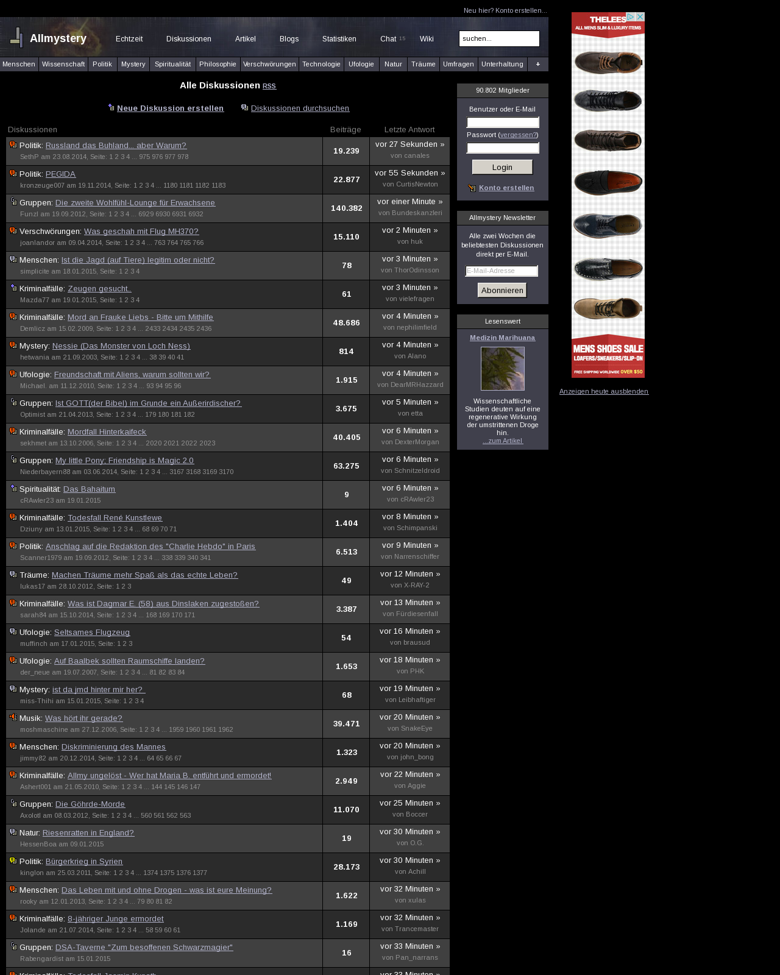This screenshot has height=975, width=780.
Task: Click the icon of Machen Träume mehr Spaß
Action: 13,574
